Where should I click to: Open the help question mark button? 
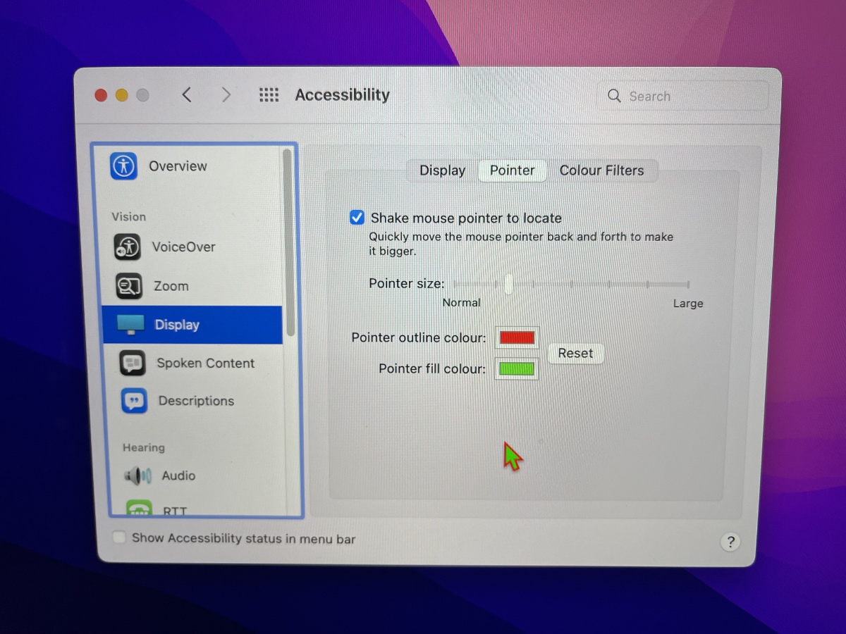point(730,542)
